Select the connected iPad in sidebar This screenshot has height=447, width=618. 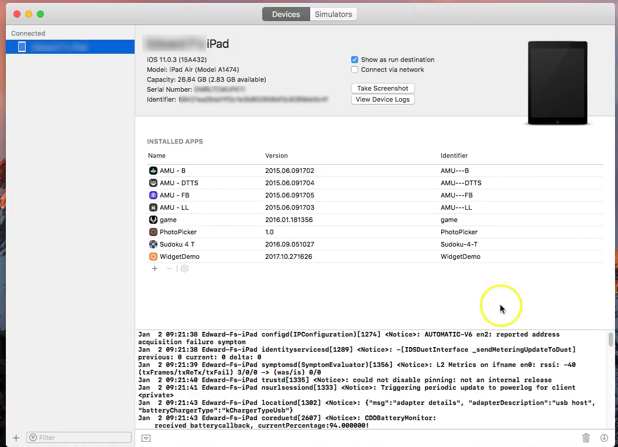point(70,47)
